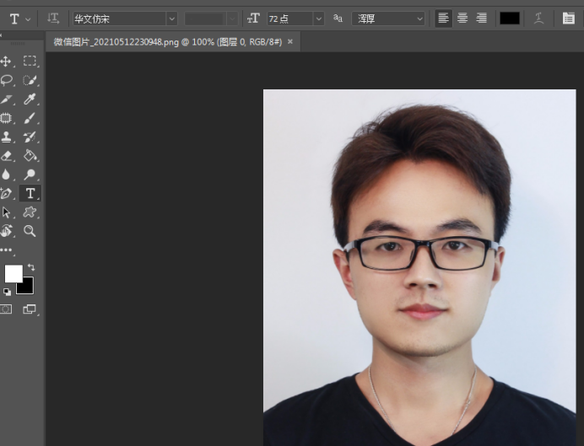Toggle Character and Paragraph panels
This screenshot has width=584, height=446.
[x=568, y=19]
